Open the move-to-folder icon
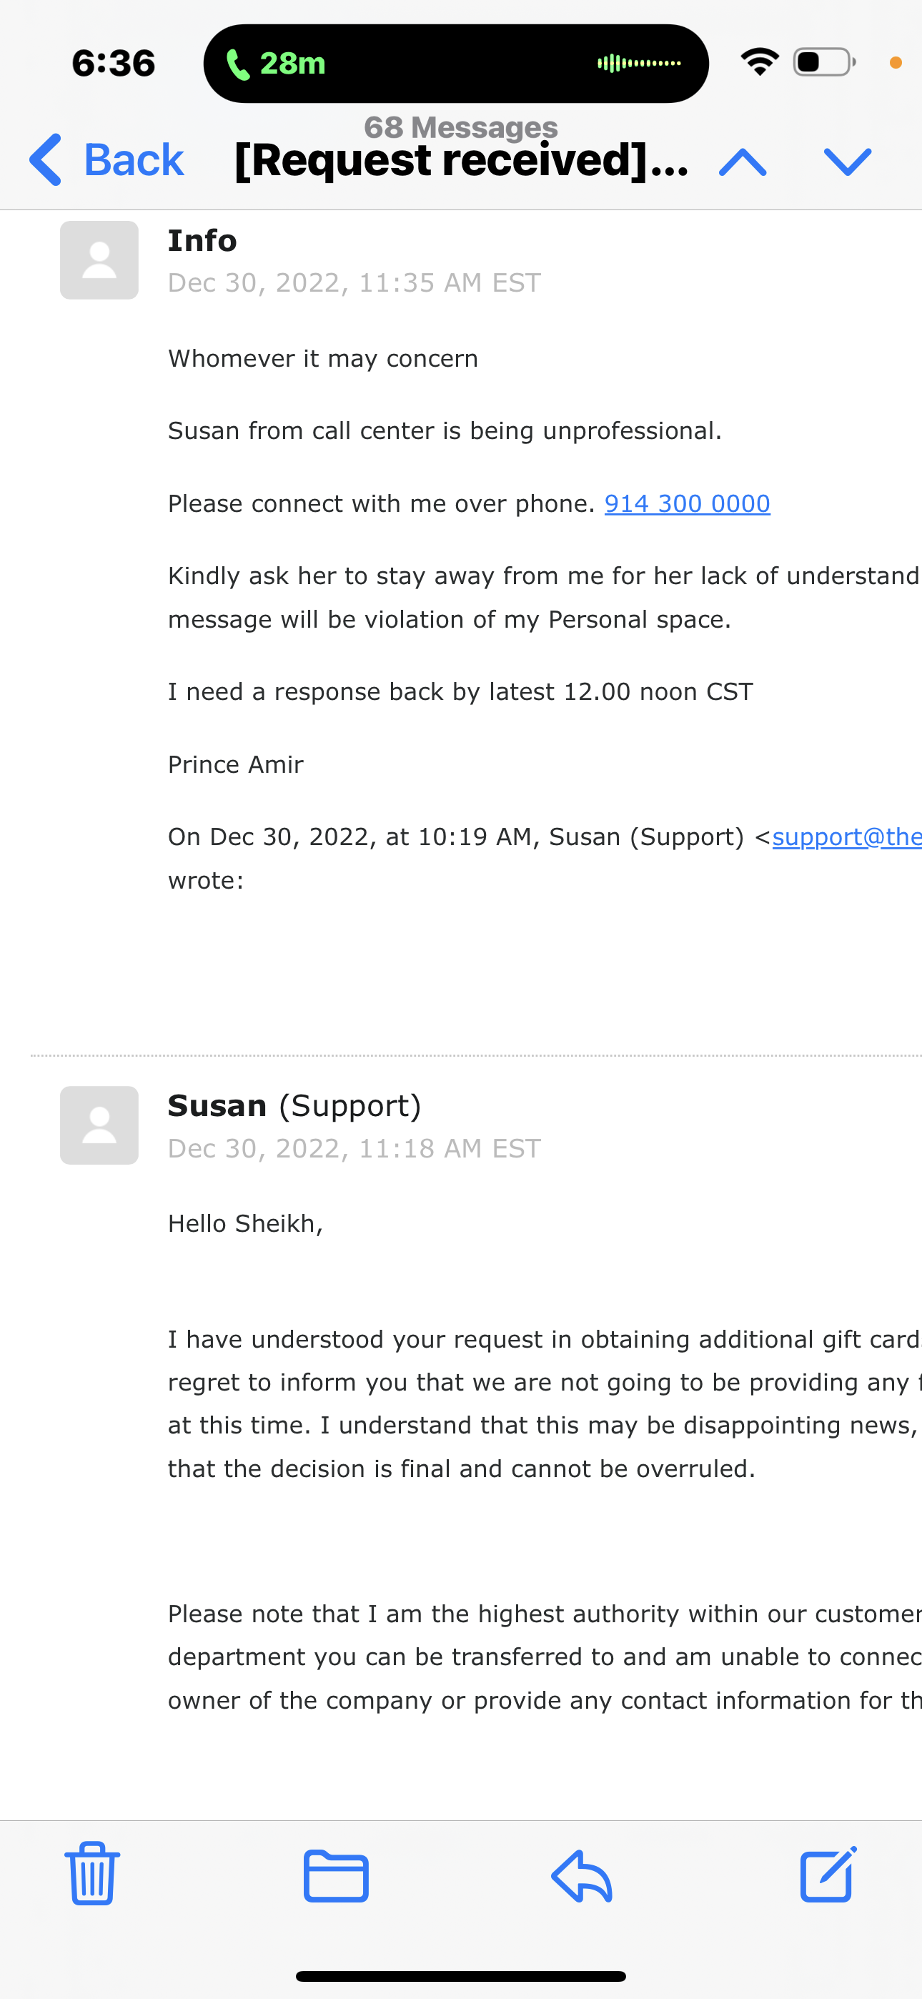Viewport: 922px width, 1999px height. 336,1877
